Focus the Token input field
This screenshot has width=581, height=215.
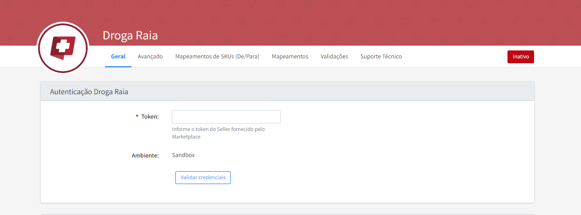[226, 117]
